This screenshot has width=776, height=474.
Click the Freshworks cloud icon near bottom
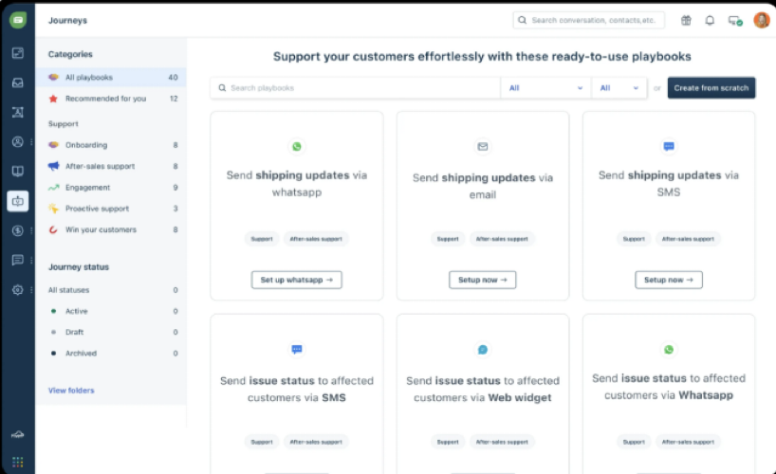coord(18,435)
